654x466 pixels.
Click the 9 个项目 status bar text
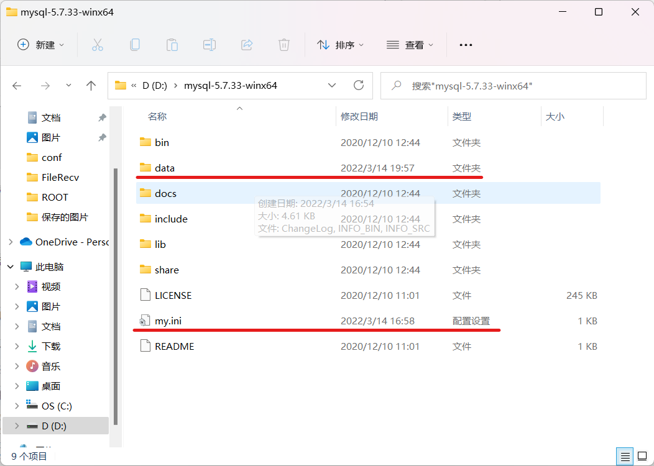[29, 457]
